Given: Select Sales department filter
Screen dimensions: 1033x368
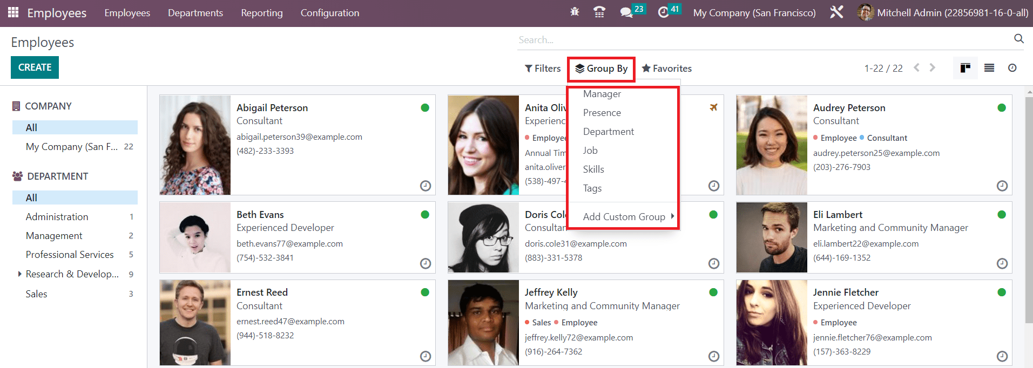Looking at the screenshot, I should (36, 294).
